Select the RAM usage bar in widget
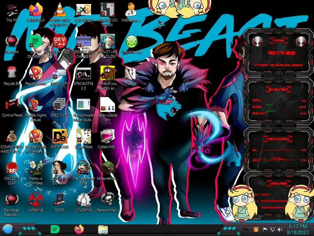Viewport: 314px width, 236px height. coord(268,105)
